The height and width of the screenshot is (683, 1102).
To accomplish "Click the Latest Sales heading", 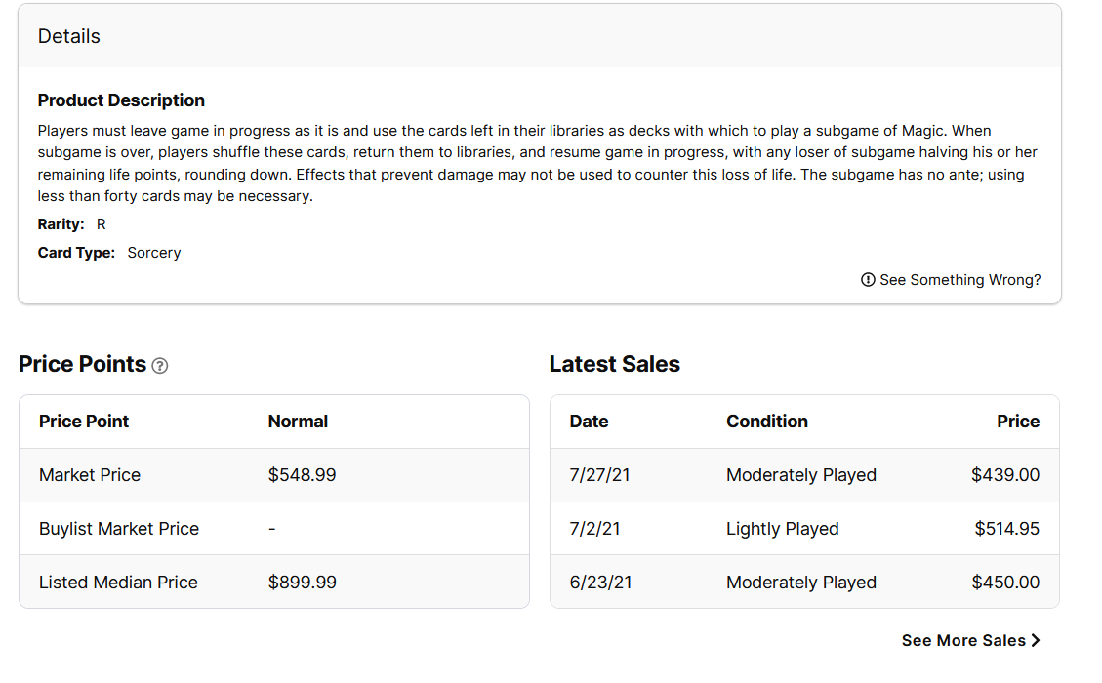I will [x=614, y=364].
